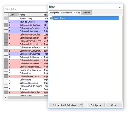
Task: Click the left scroll arrow in Sites Table
Action: point(6,97)
